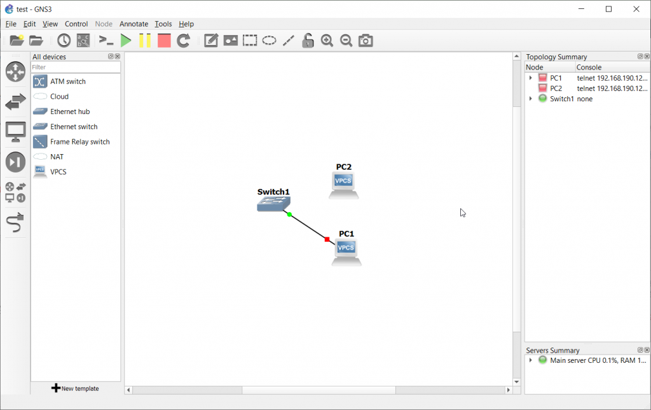Click canvas vertical scrollbar down arrow

(516, 382)
